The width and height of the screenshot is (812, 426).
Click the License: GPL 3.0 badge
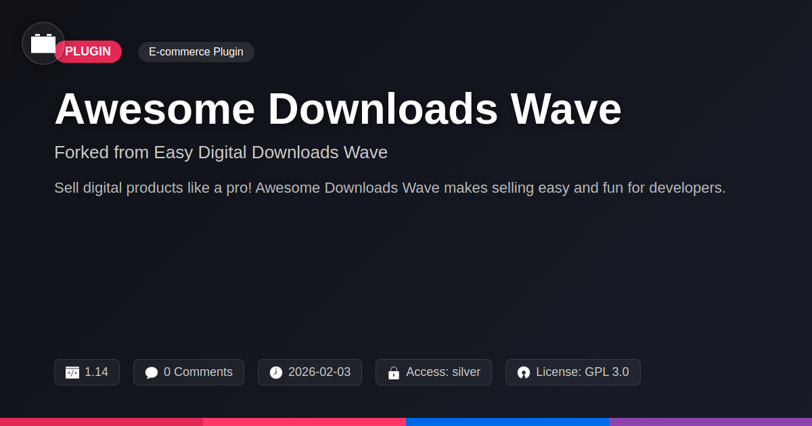(x=573, y=373)
